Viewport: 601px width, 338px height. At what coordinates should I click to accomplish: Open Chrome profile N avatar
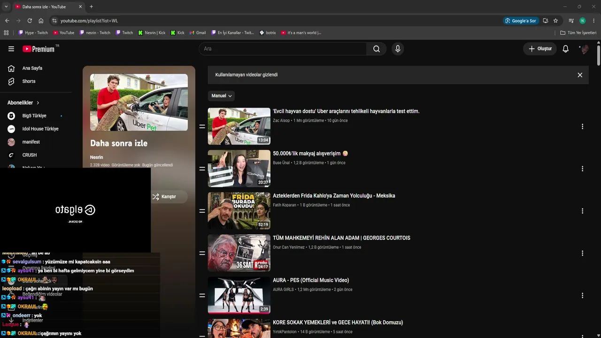582,21
